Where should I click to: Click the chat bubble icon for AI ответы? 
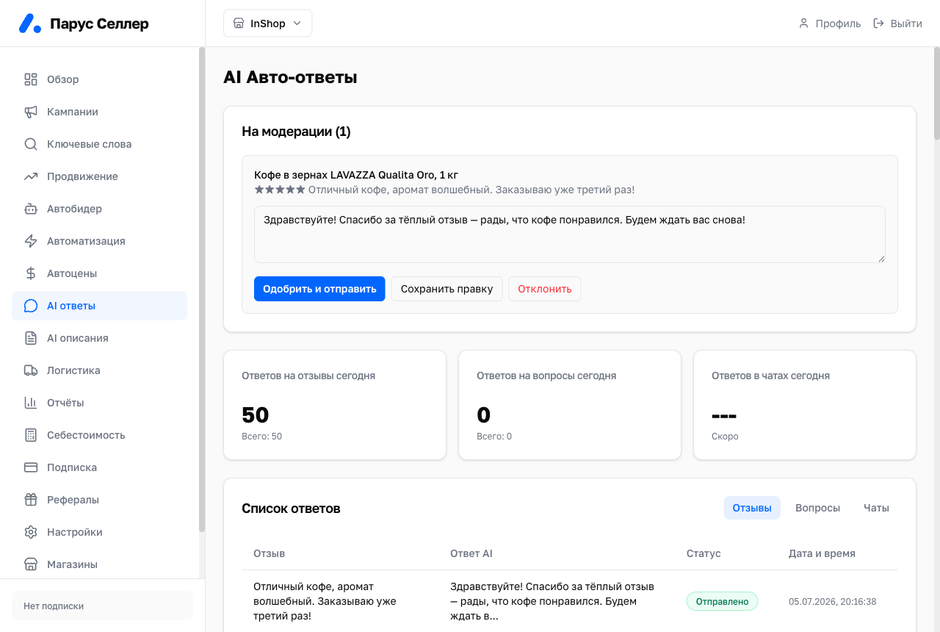[x=31, y=306]
